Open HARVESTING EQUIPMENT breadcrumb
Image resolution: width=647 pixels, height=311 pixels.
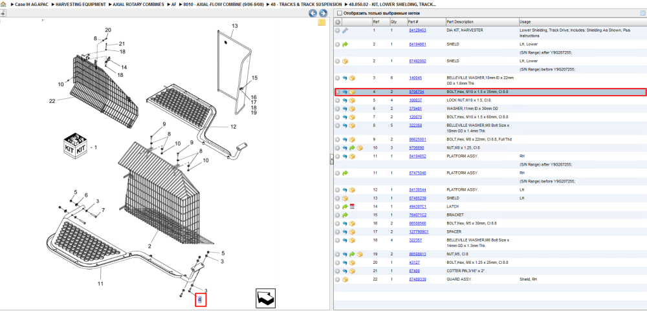(80, 4)
